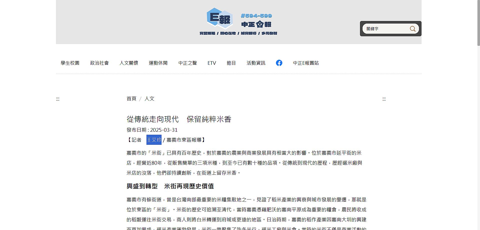Click the highlighted reporter name 王艾珍
The width and height of the screenshot is (480, 230).
coord(154,140)
